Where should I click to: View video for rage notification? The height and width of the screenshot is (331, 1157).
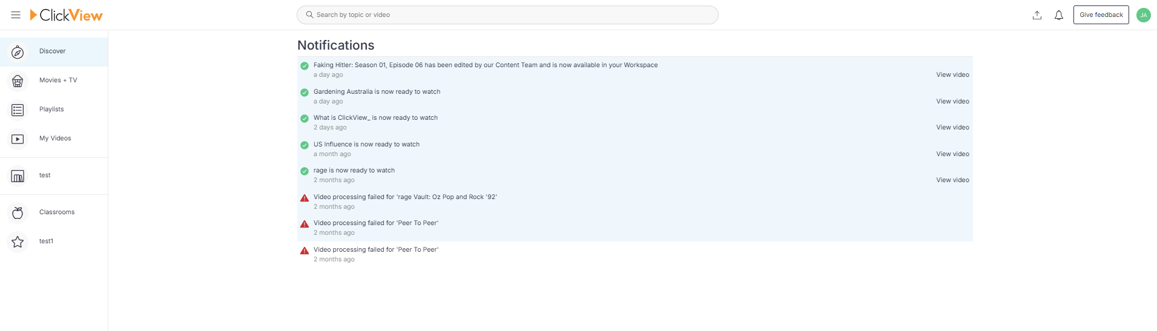[x=952, y=180]
